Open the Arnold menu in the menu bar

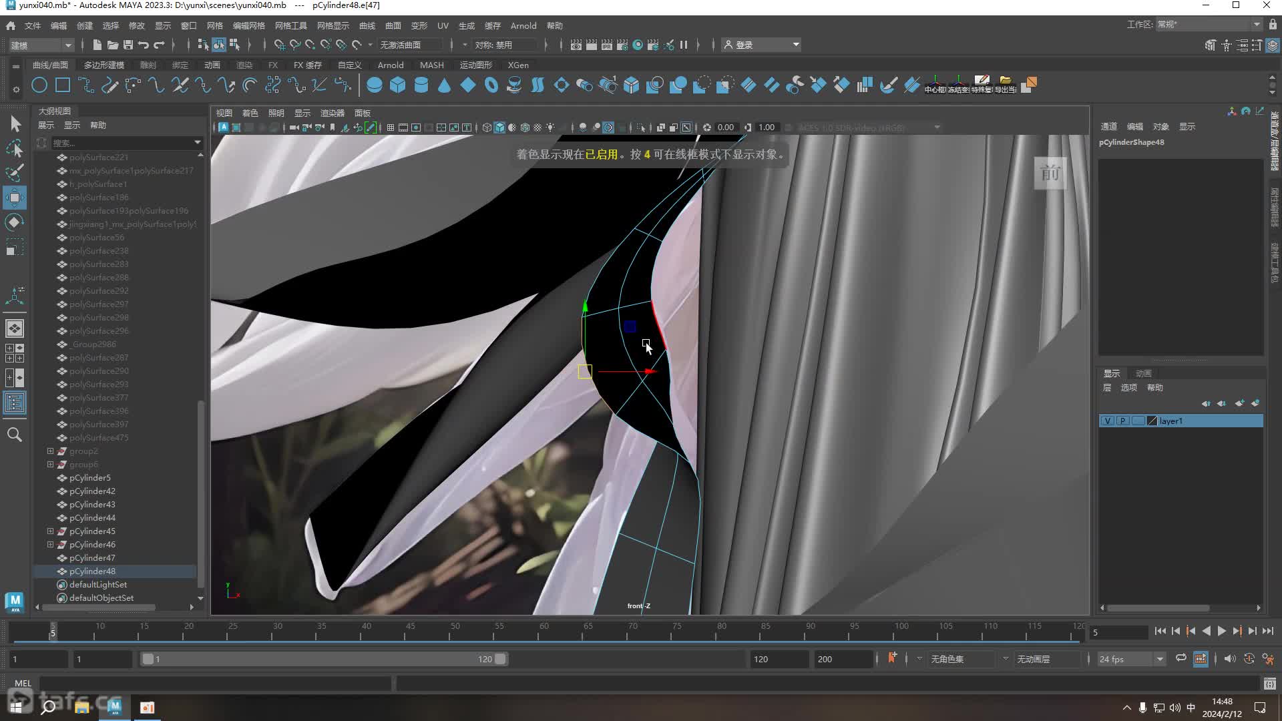(x=523, y=25)
